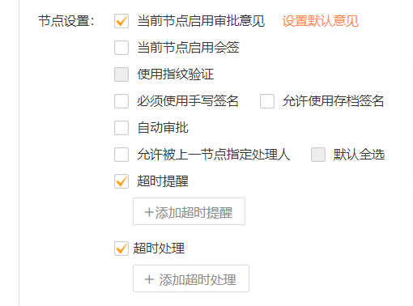
Task: Click plus icon in 添加超时处理 button
Action: pos(149,279)
